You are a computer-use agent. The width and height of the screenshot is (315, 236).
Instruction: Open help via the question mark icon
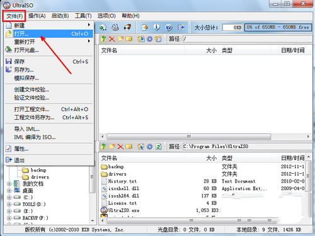click(x=169, y=27)
